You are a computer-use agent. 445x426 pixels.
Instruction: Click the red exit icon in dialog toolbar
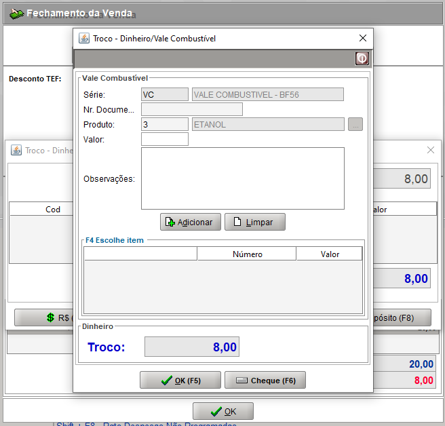point(362,59)
